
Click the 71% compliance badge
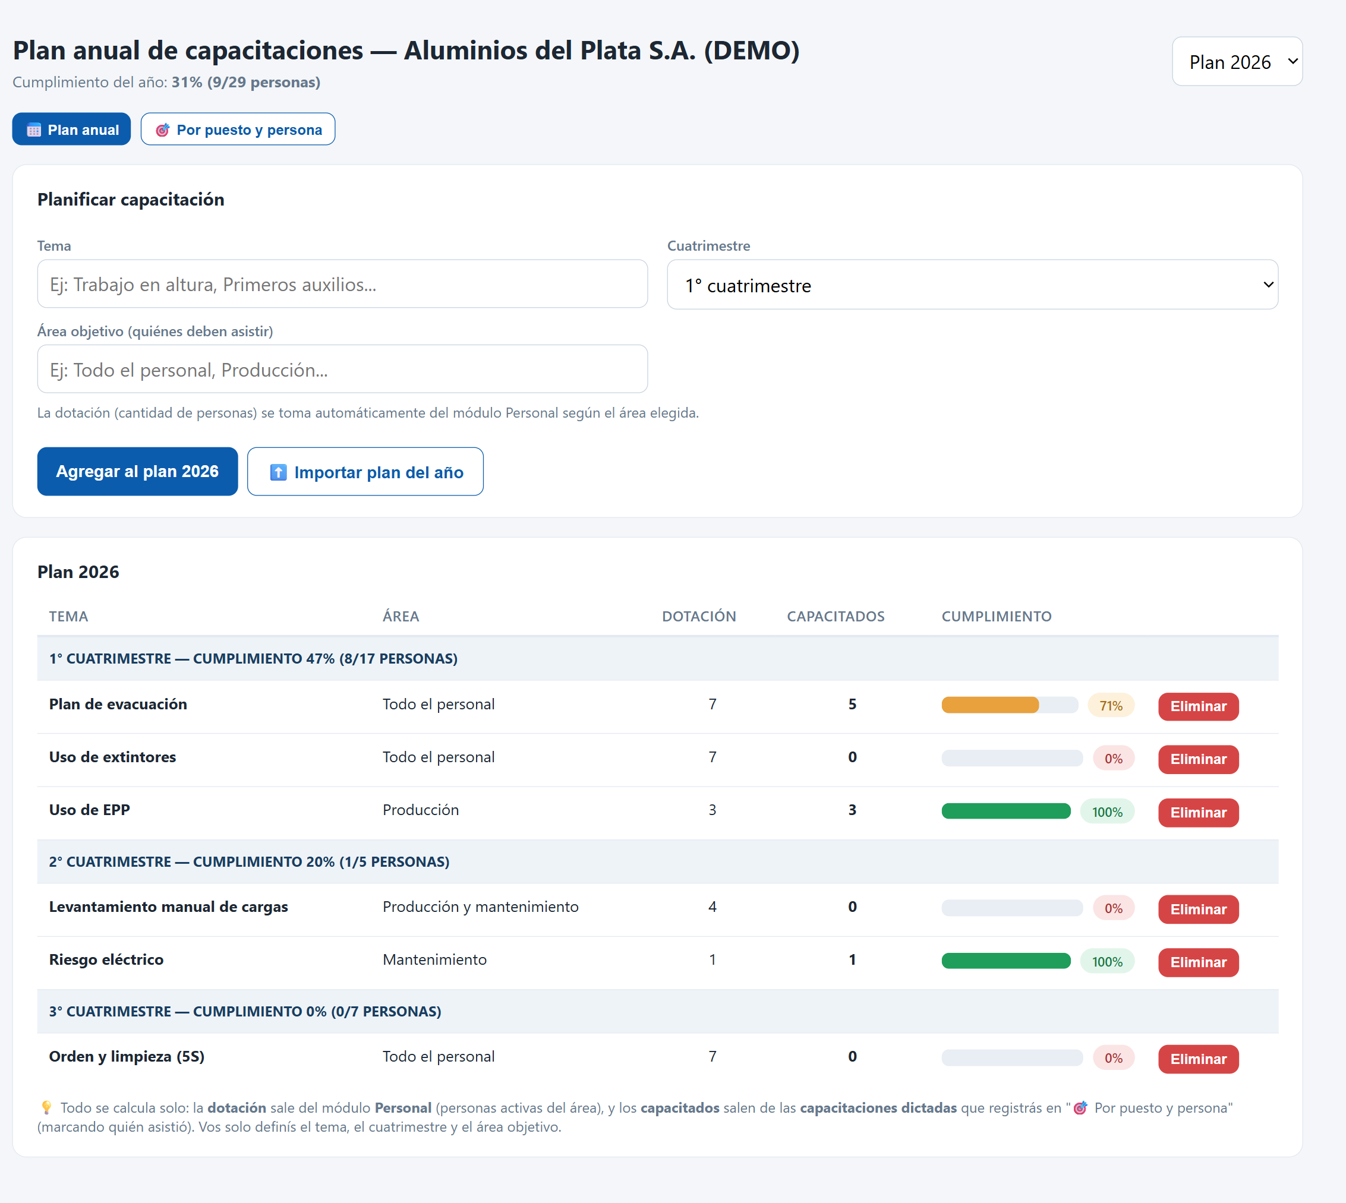pos(1111,706)
